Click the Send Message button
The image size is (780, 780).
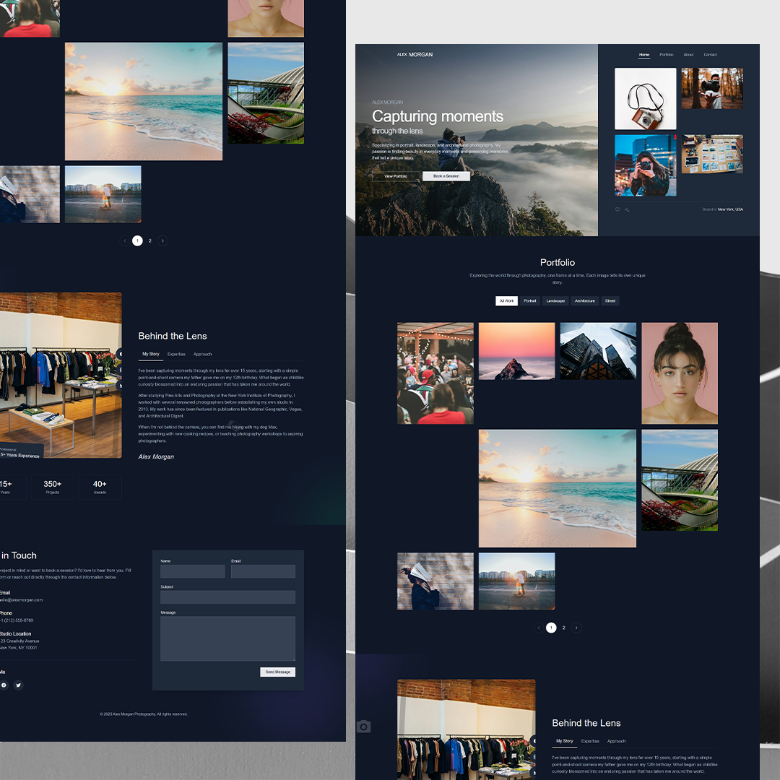click(x=277, y=672)
